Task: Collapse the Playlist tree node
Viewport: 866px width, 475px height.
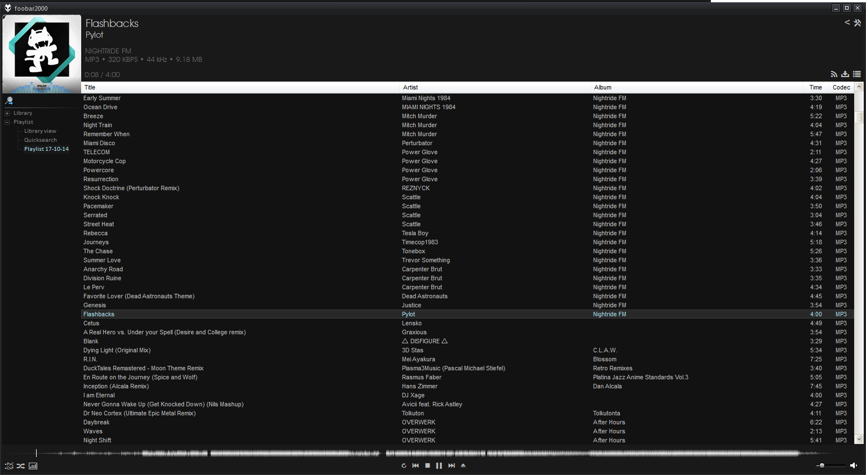Action: [7, 122]
